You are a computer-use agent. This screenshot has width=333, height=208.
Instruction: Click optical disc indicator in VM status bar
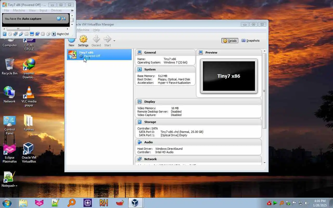(x=10, y=34)
